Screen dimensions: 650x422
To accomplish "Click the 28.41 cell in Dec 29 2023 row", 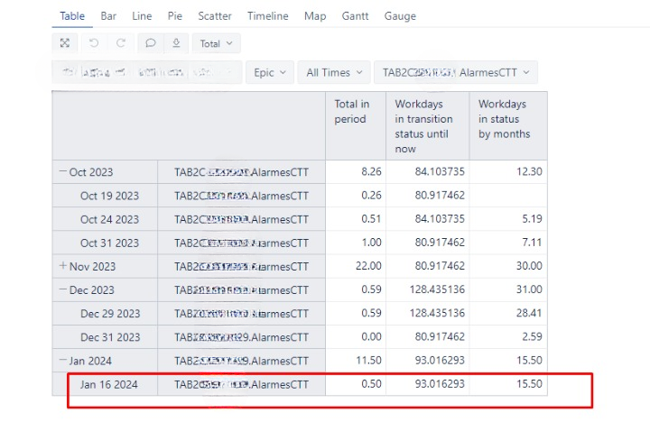I will (508, 313).
